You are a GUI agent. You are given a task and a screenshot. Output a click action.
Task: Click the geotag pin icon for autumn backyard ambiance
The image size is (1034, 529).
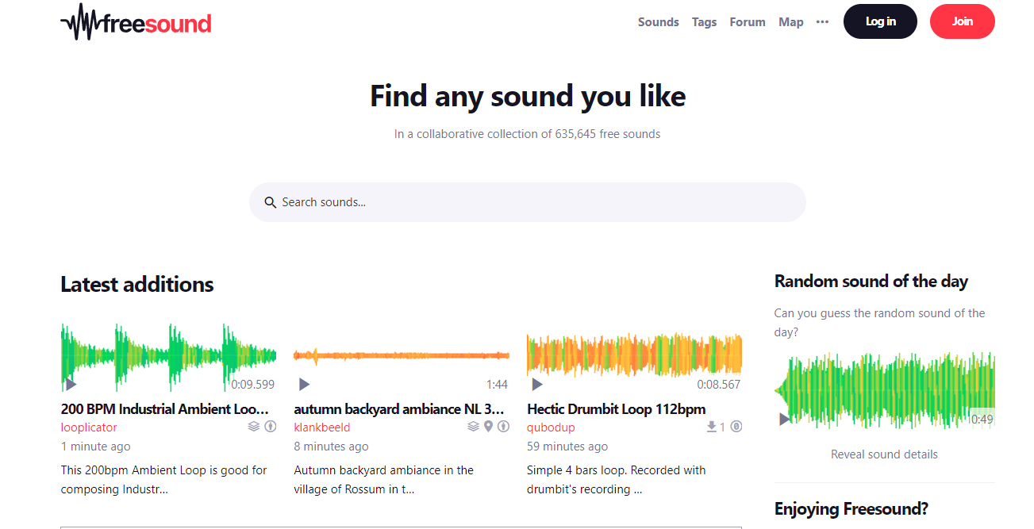[489, 427]
